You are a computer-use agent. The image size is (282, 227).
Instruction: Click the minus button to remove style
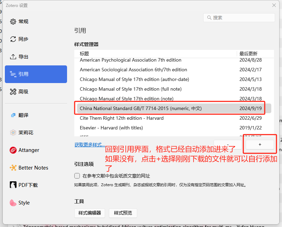[228, 145]
